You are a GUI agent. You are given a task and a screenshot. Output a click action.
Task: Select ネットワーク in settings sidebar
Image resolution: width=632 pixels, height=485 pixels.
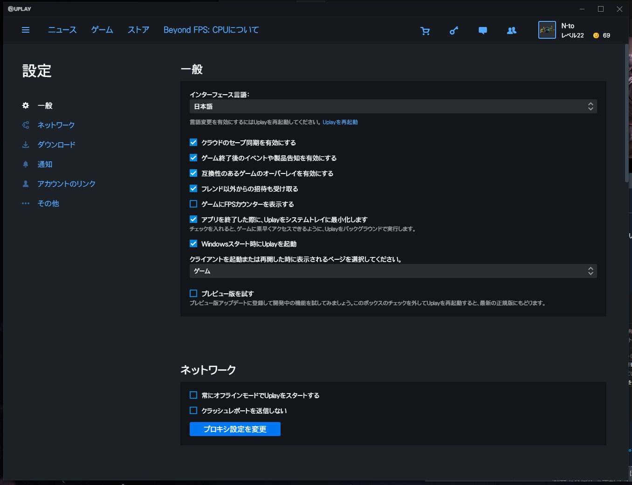pyautogui.click(x=56, y=125)
